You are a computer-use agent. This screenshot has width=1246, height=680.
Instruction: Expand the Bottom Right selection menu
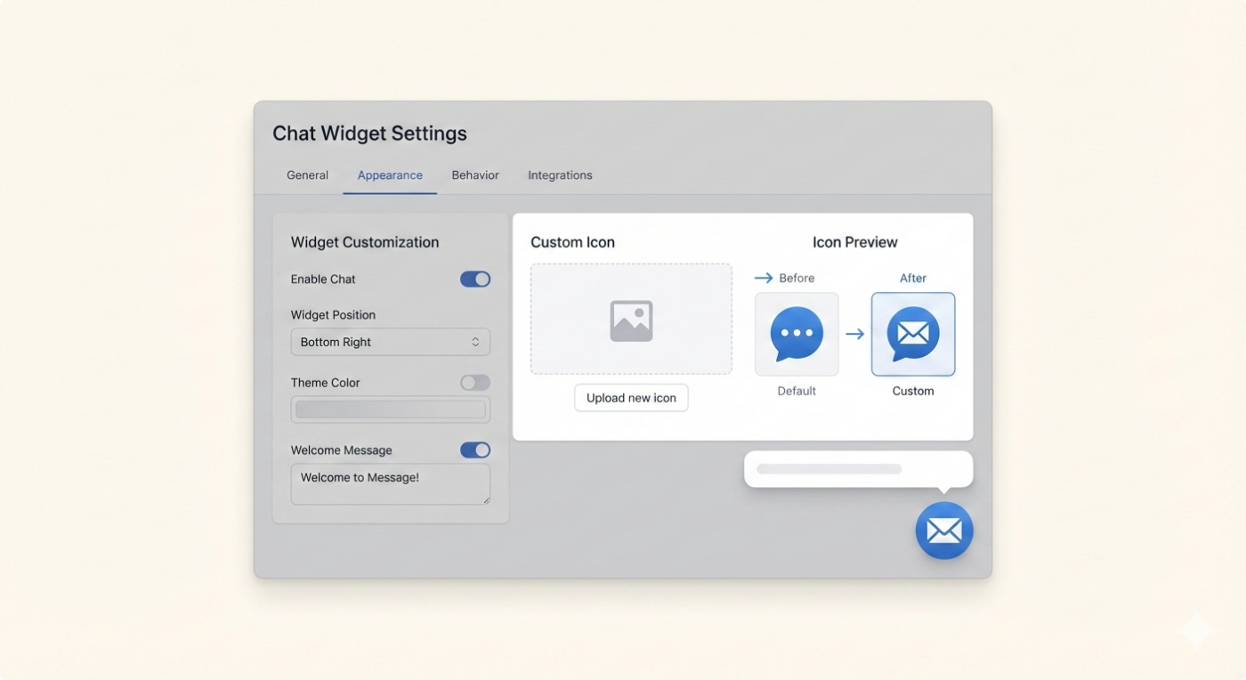coord(390,342)
